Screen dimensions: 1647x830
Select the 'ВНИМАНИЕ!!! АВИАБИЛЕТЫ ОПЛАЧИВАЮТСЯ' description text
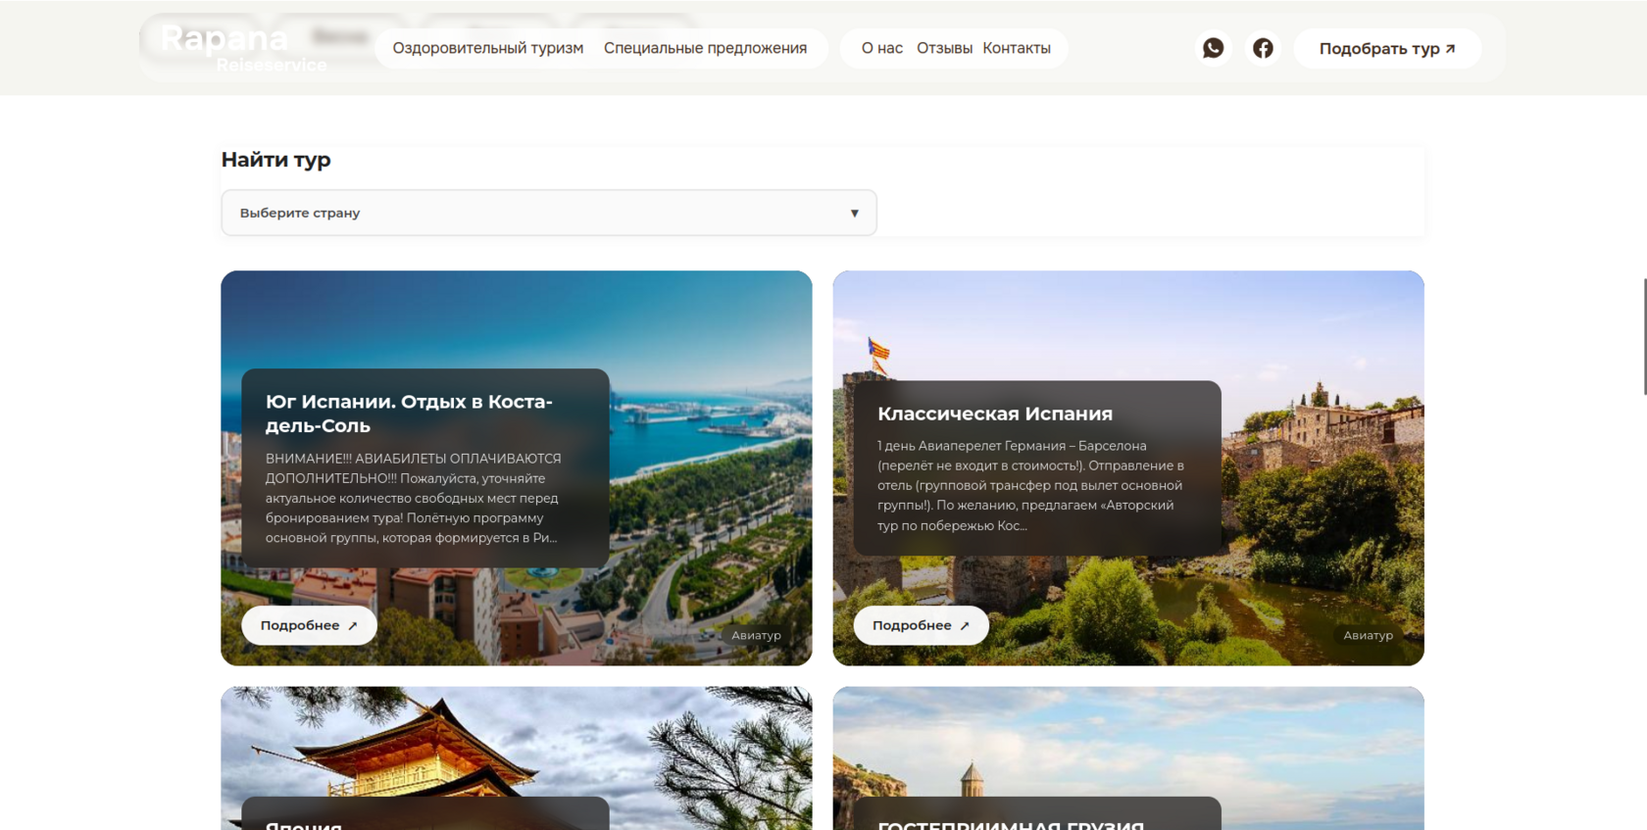pos(414,498)
